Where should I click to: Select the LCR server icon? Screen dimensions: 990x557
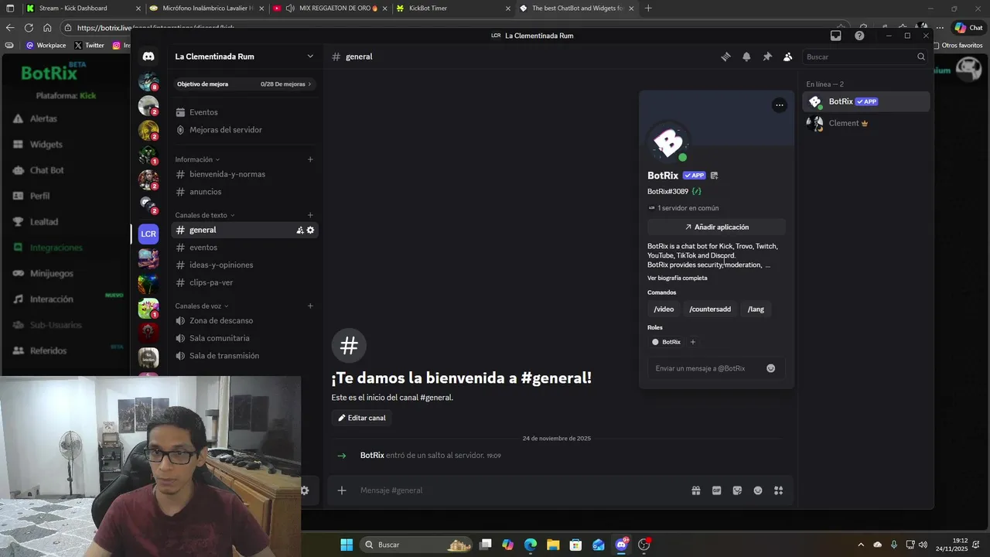148,234
